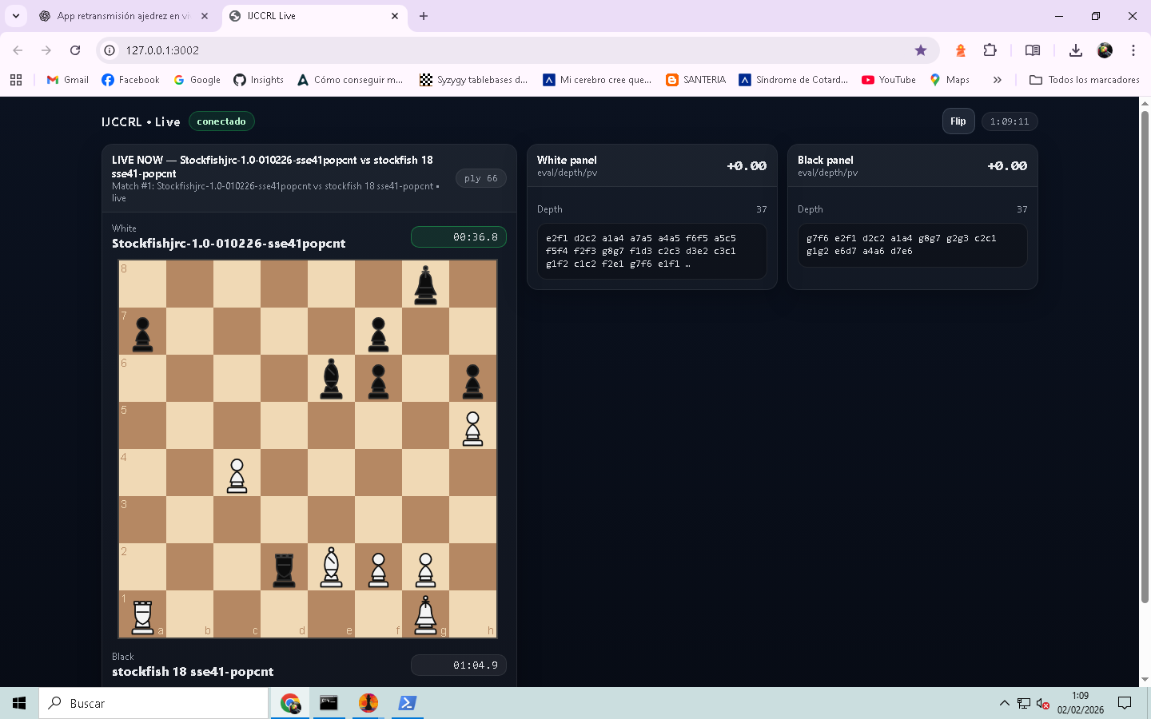Open the browser Extensions puzzle icon
The height and width of the screenshot is (719, 1151).
click(x=990, y=50)
